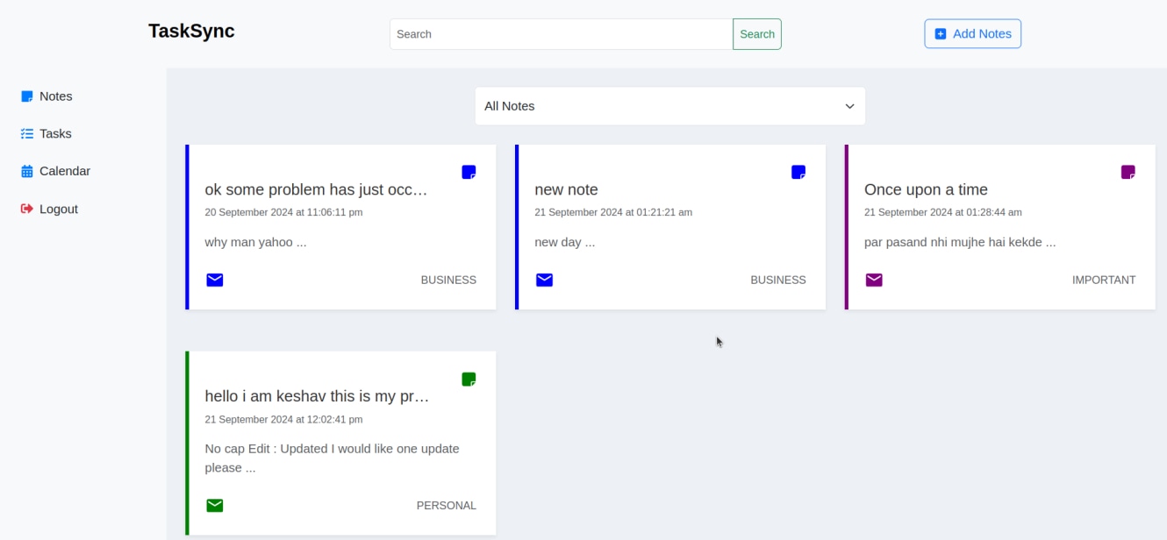Focus the Search input field
The width and height of the screenshot is (1167, 540).
(x=561, y=34)
